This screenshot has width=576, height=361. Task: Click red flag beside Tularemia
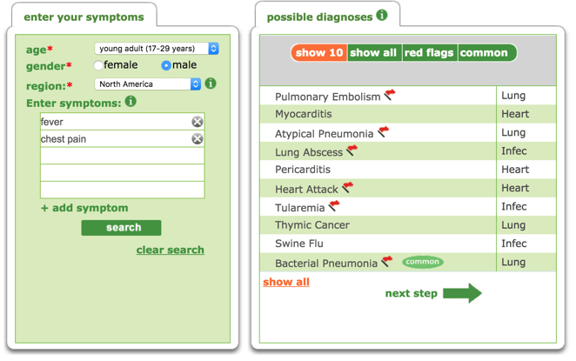pyautogui.click(x=334, y=205)
